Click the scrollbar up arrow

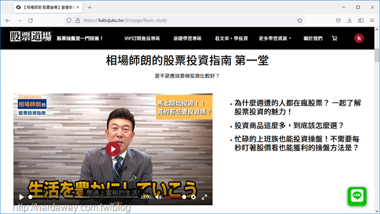click(x=377, y=30)
